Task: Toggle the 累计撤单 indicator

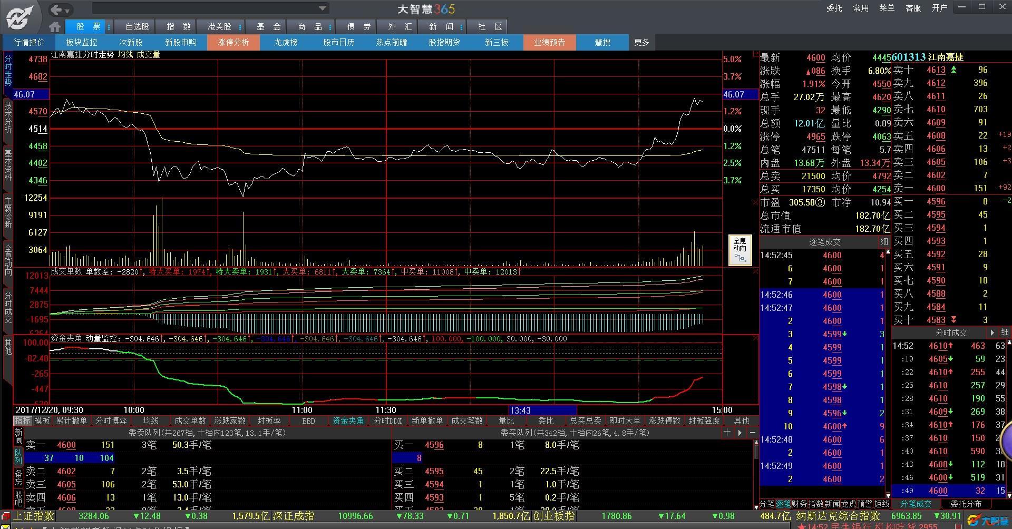Action: (71, 420)
